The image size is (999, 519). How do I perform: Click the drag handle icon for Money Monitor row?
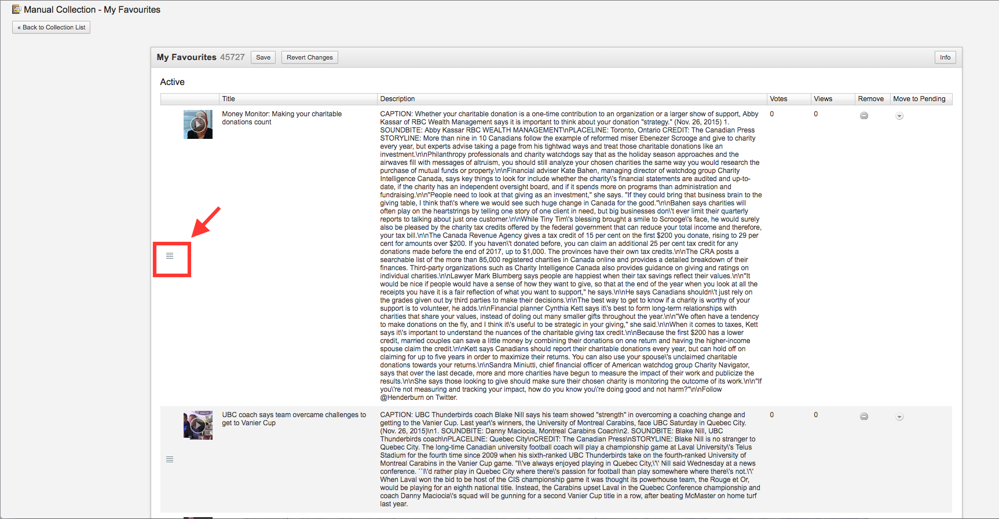170,256
